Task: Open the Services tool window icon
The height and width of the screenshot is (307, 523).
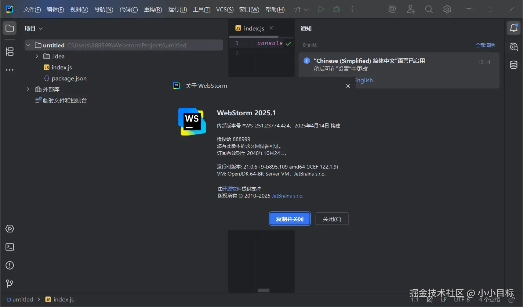Action: 10,228
